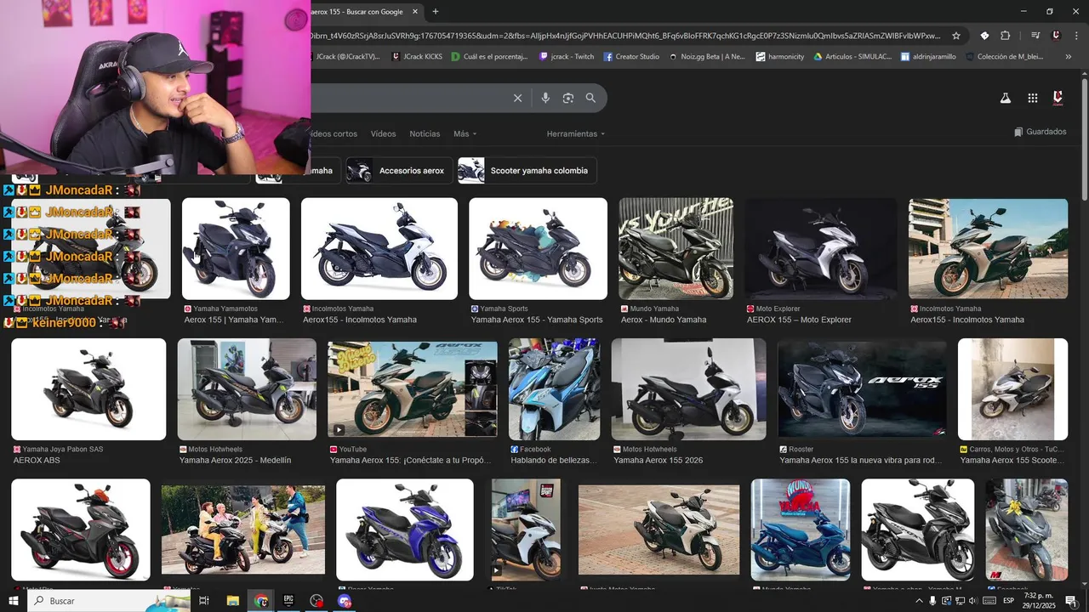Open the Mundo Yamaha Aerox image

coord(676,249)
